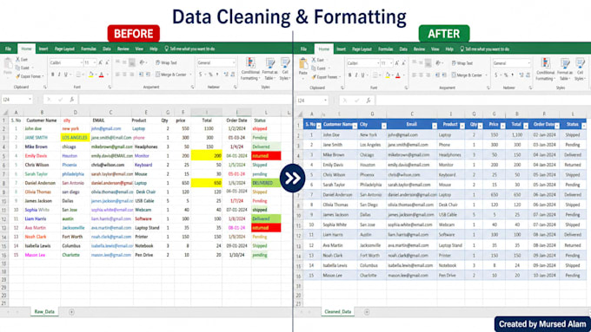Switch to Insert tab in Before window

pos(43,49)
